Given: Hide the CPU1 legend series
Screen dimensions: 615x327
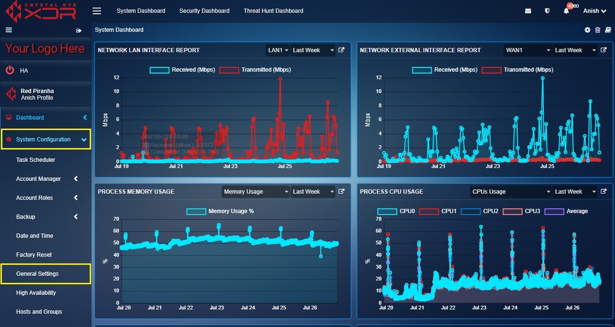Looking at the screenshot, I should click(438, 211).
